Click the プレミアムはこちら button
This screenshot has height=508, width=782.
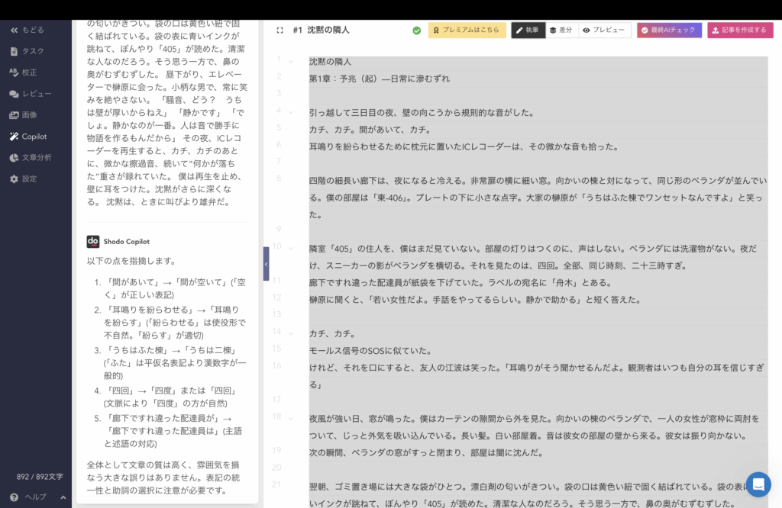pos(467,31)
